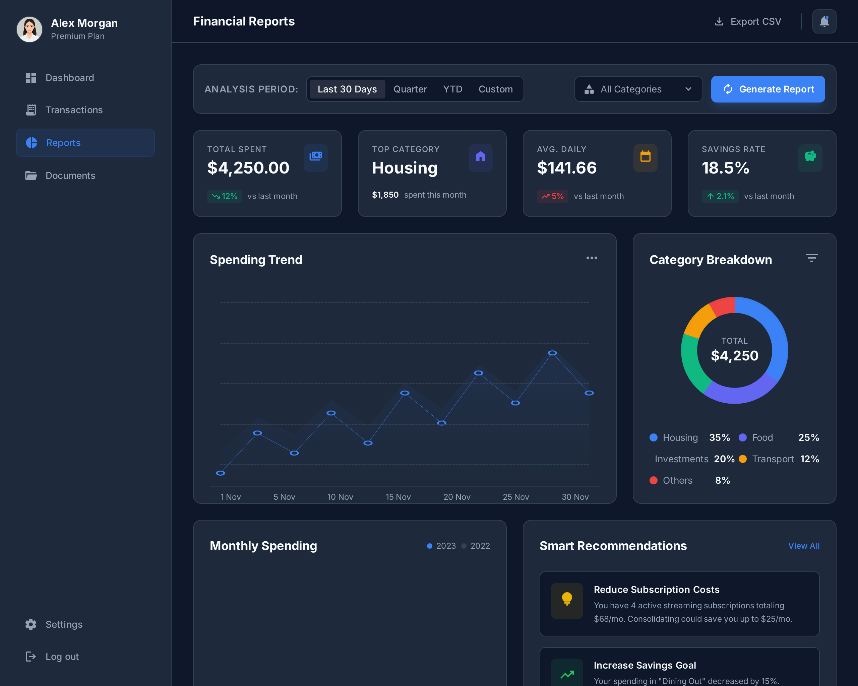Click the Total Spent cash icon

pos(316,156)
